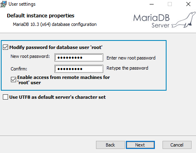Click the Default instance properties heading
The image size is (196, 153).
tap(41, 16)
